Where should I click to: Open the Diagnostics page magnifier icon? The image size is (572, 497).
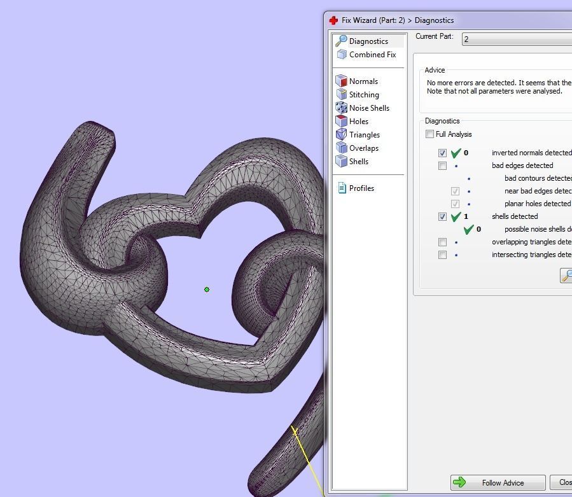click(x=341, y=41)
